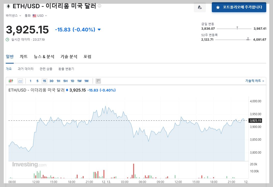The image size is (273, 187).
Task: Open the 기술 분석 tab
Action: click(x=69, y=57)
